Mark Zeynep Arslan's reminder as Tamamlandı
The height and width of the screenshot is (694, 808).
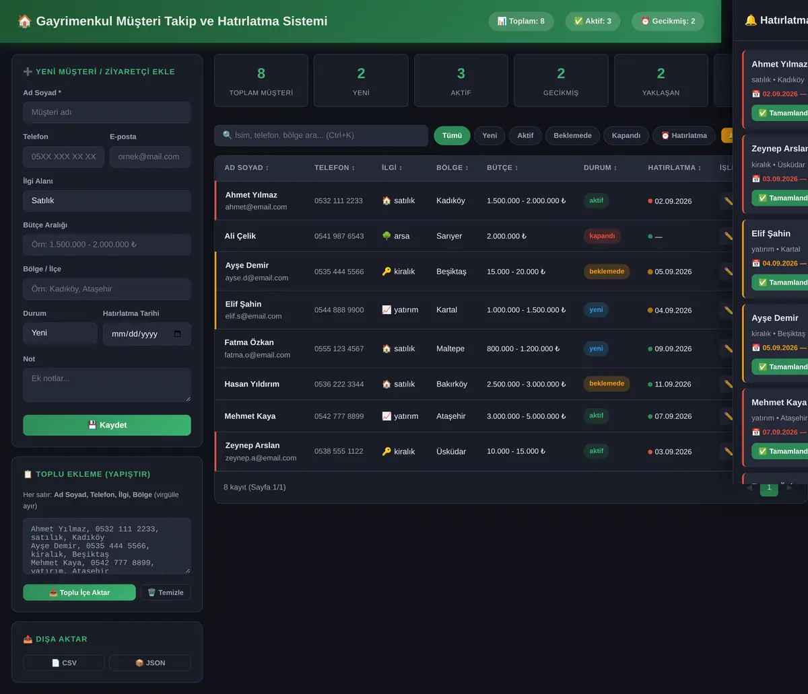tap(780, 198)
